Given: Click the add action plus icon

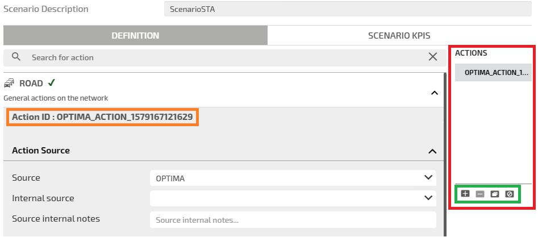Looking at the screenshot, I should tap(465, 194).
